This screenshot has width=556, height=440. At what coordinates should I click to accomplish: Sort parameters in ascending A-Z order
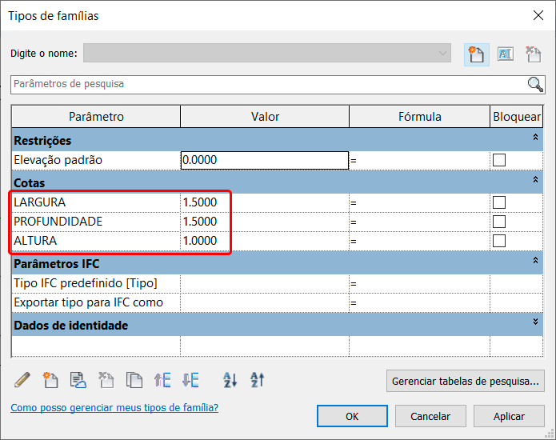(x=230, y=380)
